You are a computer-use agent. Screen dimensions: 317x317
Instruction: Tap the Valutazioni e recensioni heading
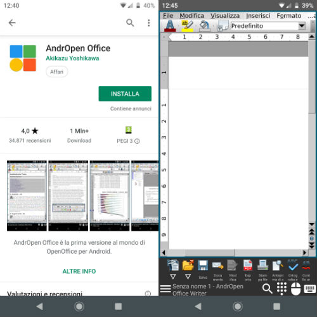(44, 294)
